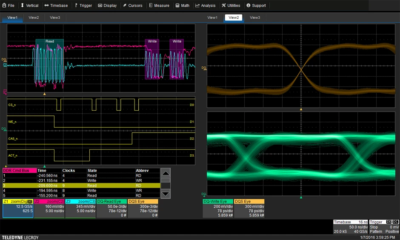Open the Z1 zoom descriptor box
The image size is (400, 240).
(17, 208)
